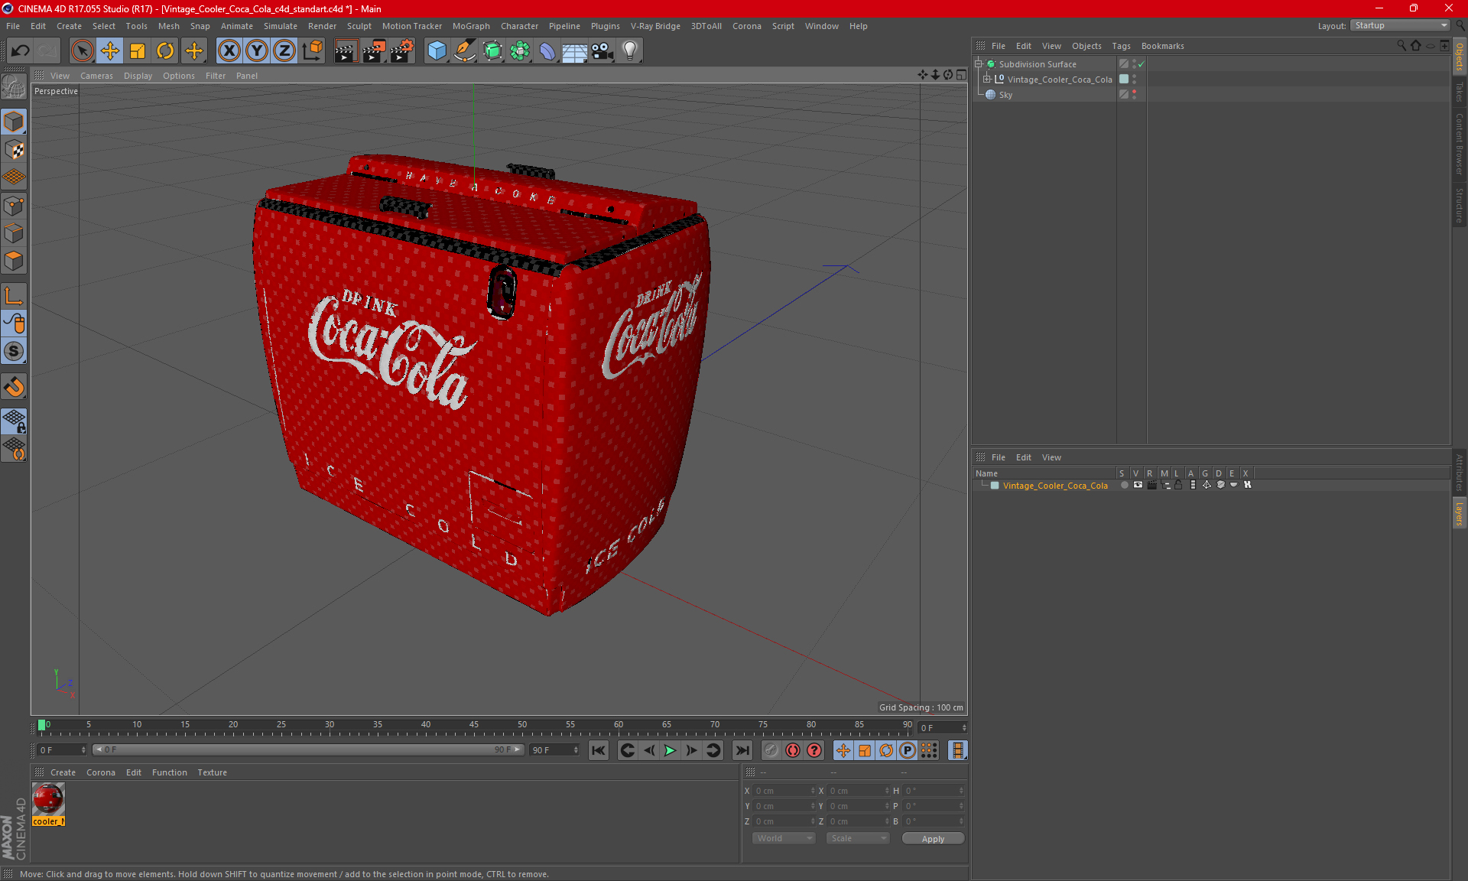Switch to the Takes side tab
This screenshot has width=1468, height=881.
click(1460, 92)
